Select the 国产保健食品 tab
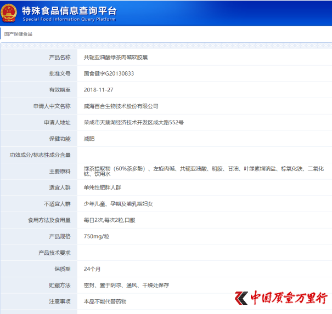Image resolution: width=332 pixels, height=314 pixels. 18,34
